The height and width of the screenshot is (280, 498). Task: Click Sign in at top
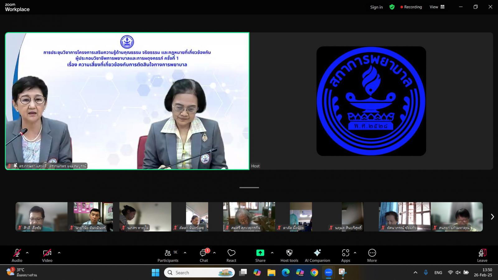[x=376, y=7]
